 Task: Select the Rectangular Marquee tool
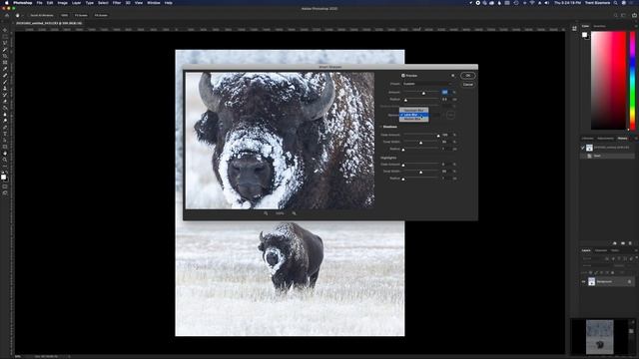pyautogui.click(x=5, y=37)
